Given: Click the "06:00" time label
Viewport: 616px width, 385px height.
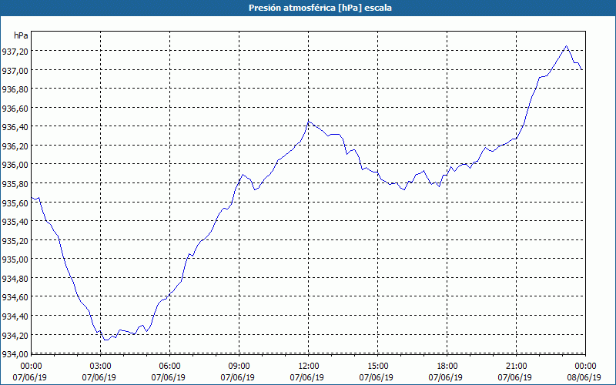Looking at the screenshot, I should 169,367.
